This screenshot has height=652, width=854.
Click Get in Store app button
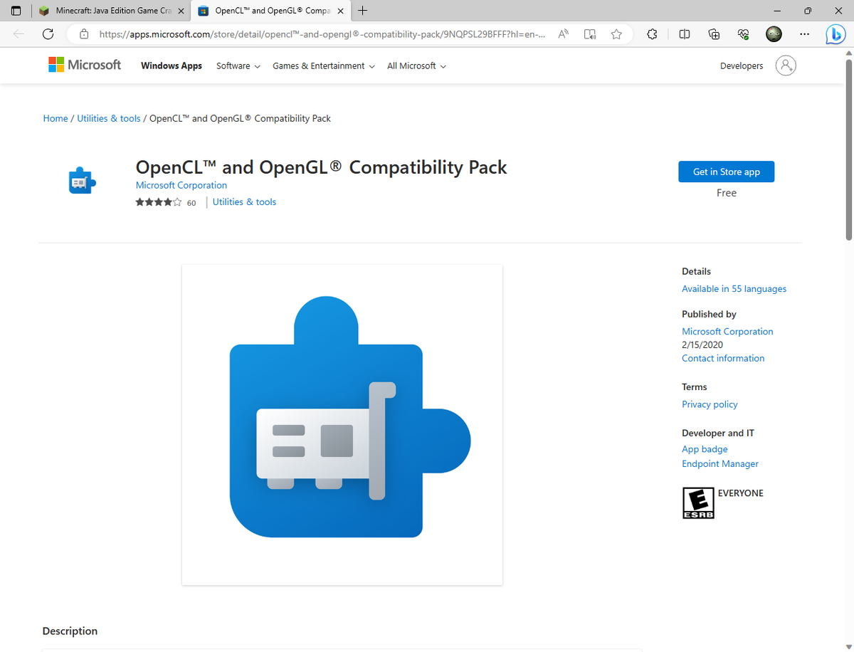(726, 172)
